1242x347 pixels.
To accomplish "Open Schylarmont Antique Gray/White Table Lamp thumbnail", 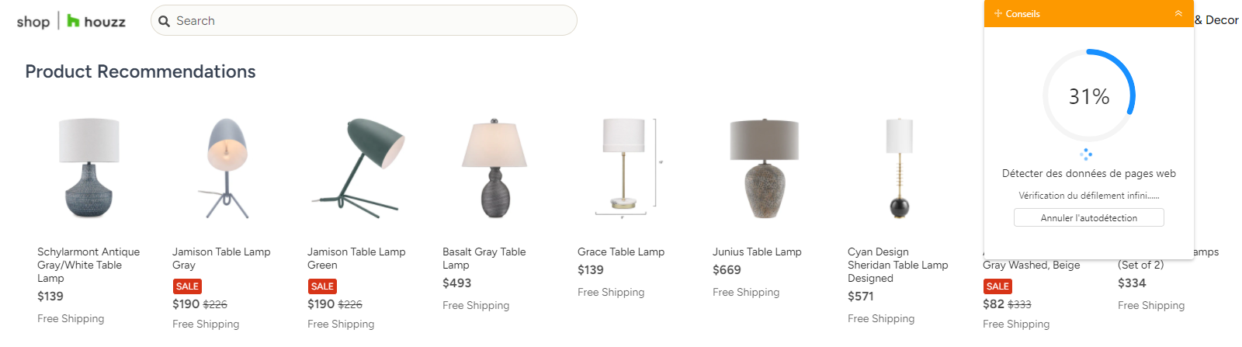I will click(x=89, y=168).
